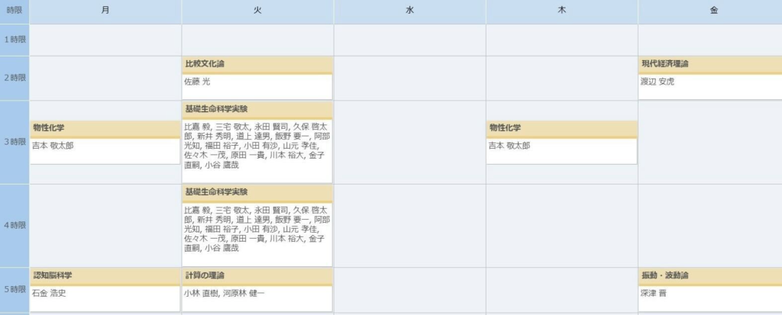Screen dimensions: 782x315
Task: Open 基礎生命科学実験 in Tuesday 4th period
Action: pos(216,192)
